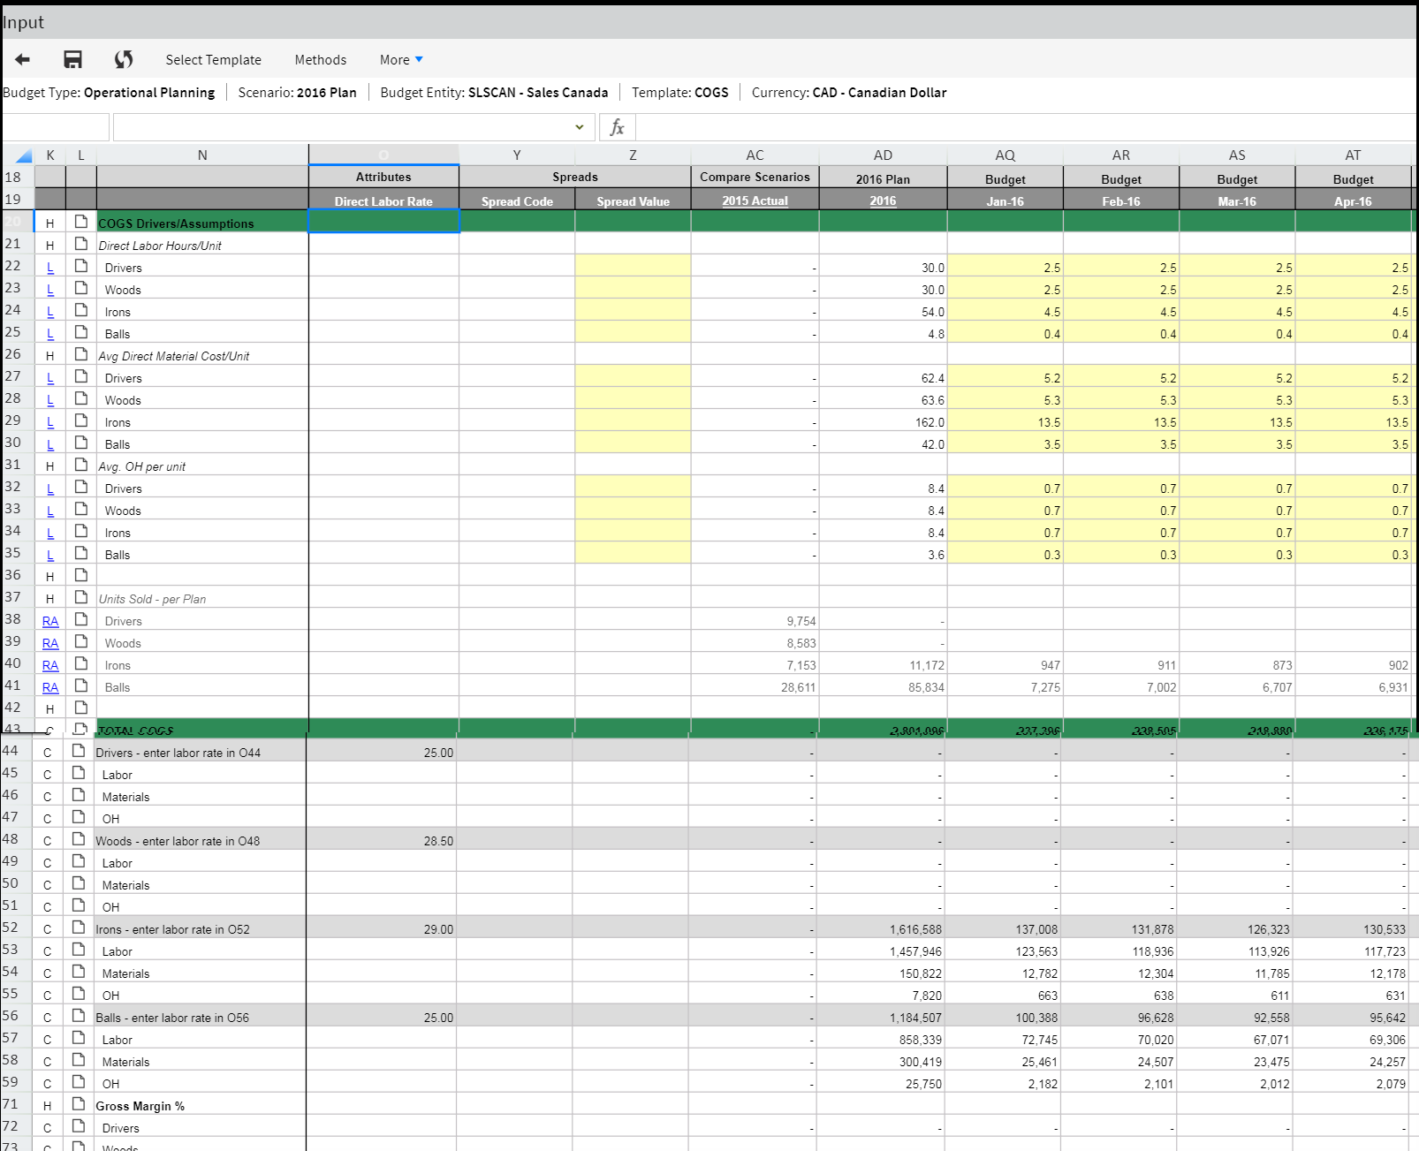This screenshot has width=1419, height=1151.
Task: Select column header N
Action: 202,155
